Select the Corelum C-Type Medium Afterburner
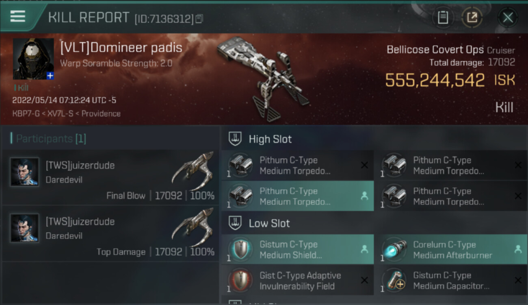The width and height of the screenshot is (528, 305). (x=451, y=249)
